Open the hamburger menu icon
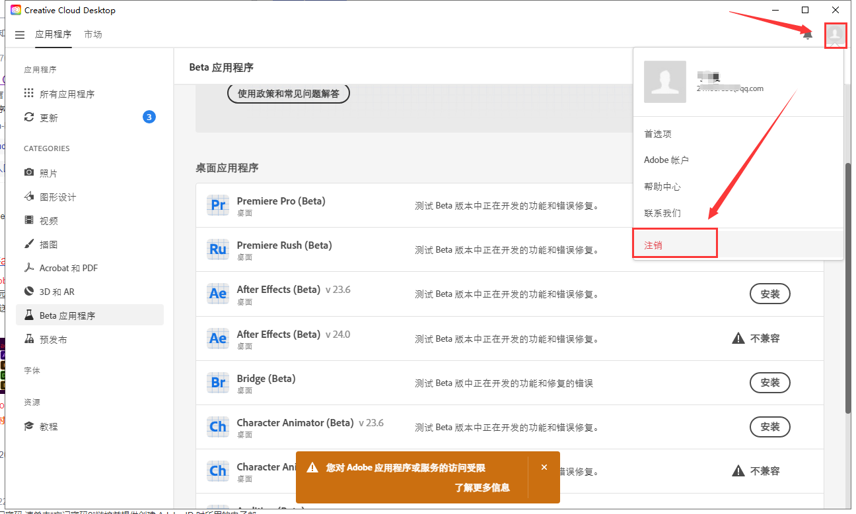The height and width of the screenshot is (514, 856). (20, 35)
